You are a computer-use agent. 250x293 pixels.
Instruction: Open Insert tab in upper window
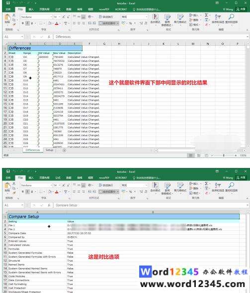coord(31,9)
